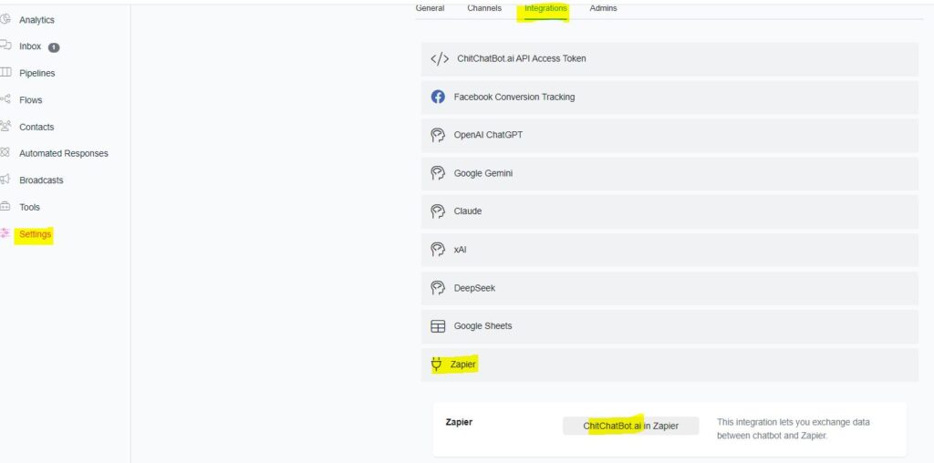Click the Flows node icon

tap(5, 99)
